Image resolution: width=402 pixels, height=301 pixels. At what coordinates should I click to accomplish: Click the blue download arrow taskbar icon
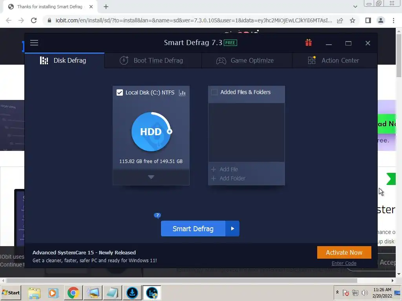(x=132, y=293)
